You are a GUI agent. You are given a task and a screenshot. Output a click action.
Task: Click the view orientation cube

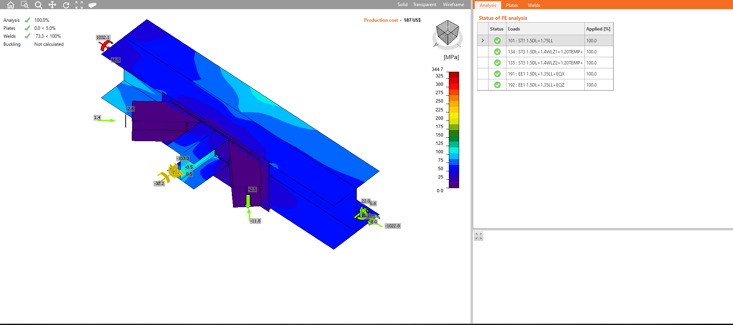447,33
